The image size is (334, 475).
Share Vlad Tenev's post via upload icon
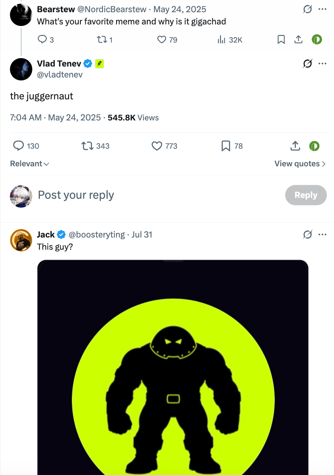[x=295, y=146]
